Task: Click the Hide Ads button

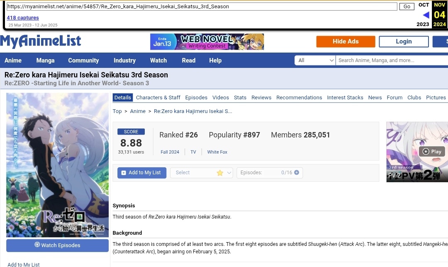Action: click(x=346, y=41)
